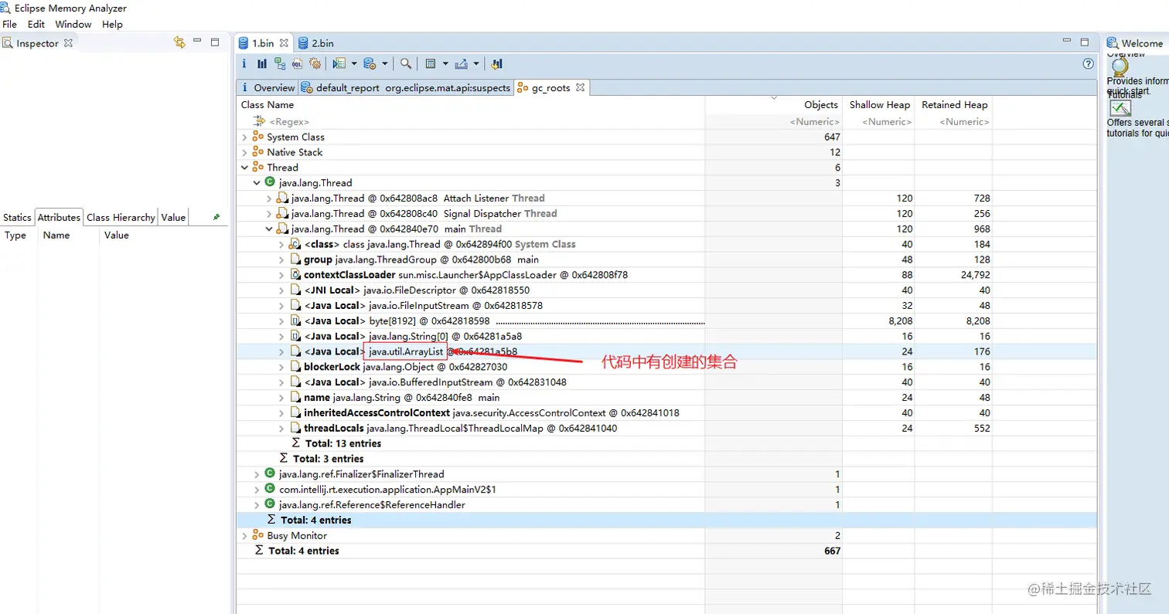1169x614 pixels.
Task: Open the Export dropdown arrow
Action: 476,64
